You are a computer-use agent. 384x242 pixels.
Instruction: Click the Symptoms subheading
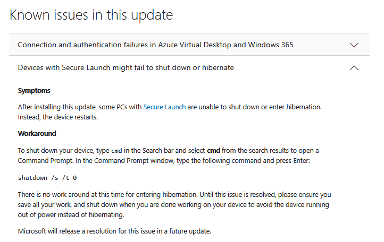tap(34, 91)
